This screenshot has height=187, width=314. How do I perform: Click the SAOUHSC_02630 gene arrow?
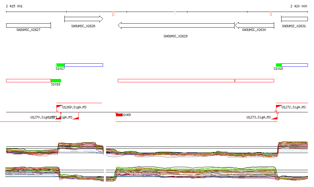[254, 25]
